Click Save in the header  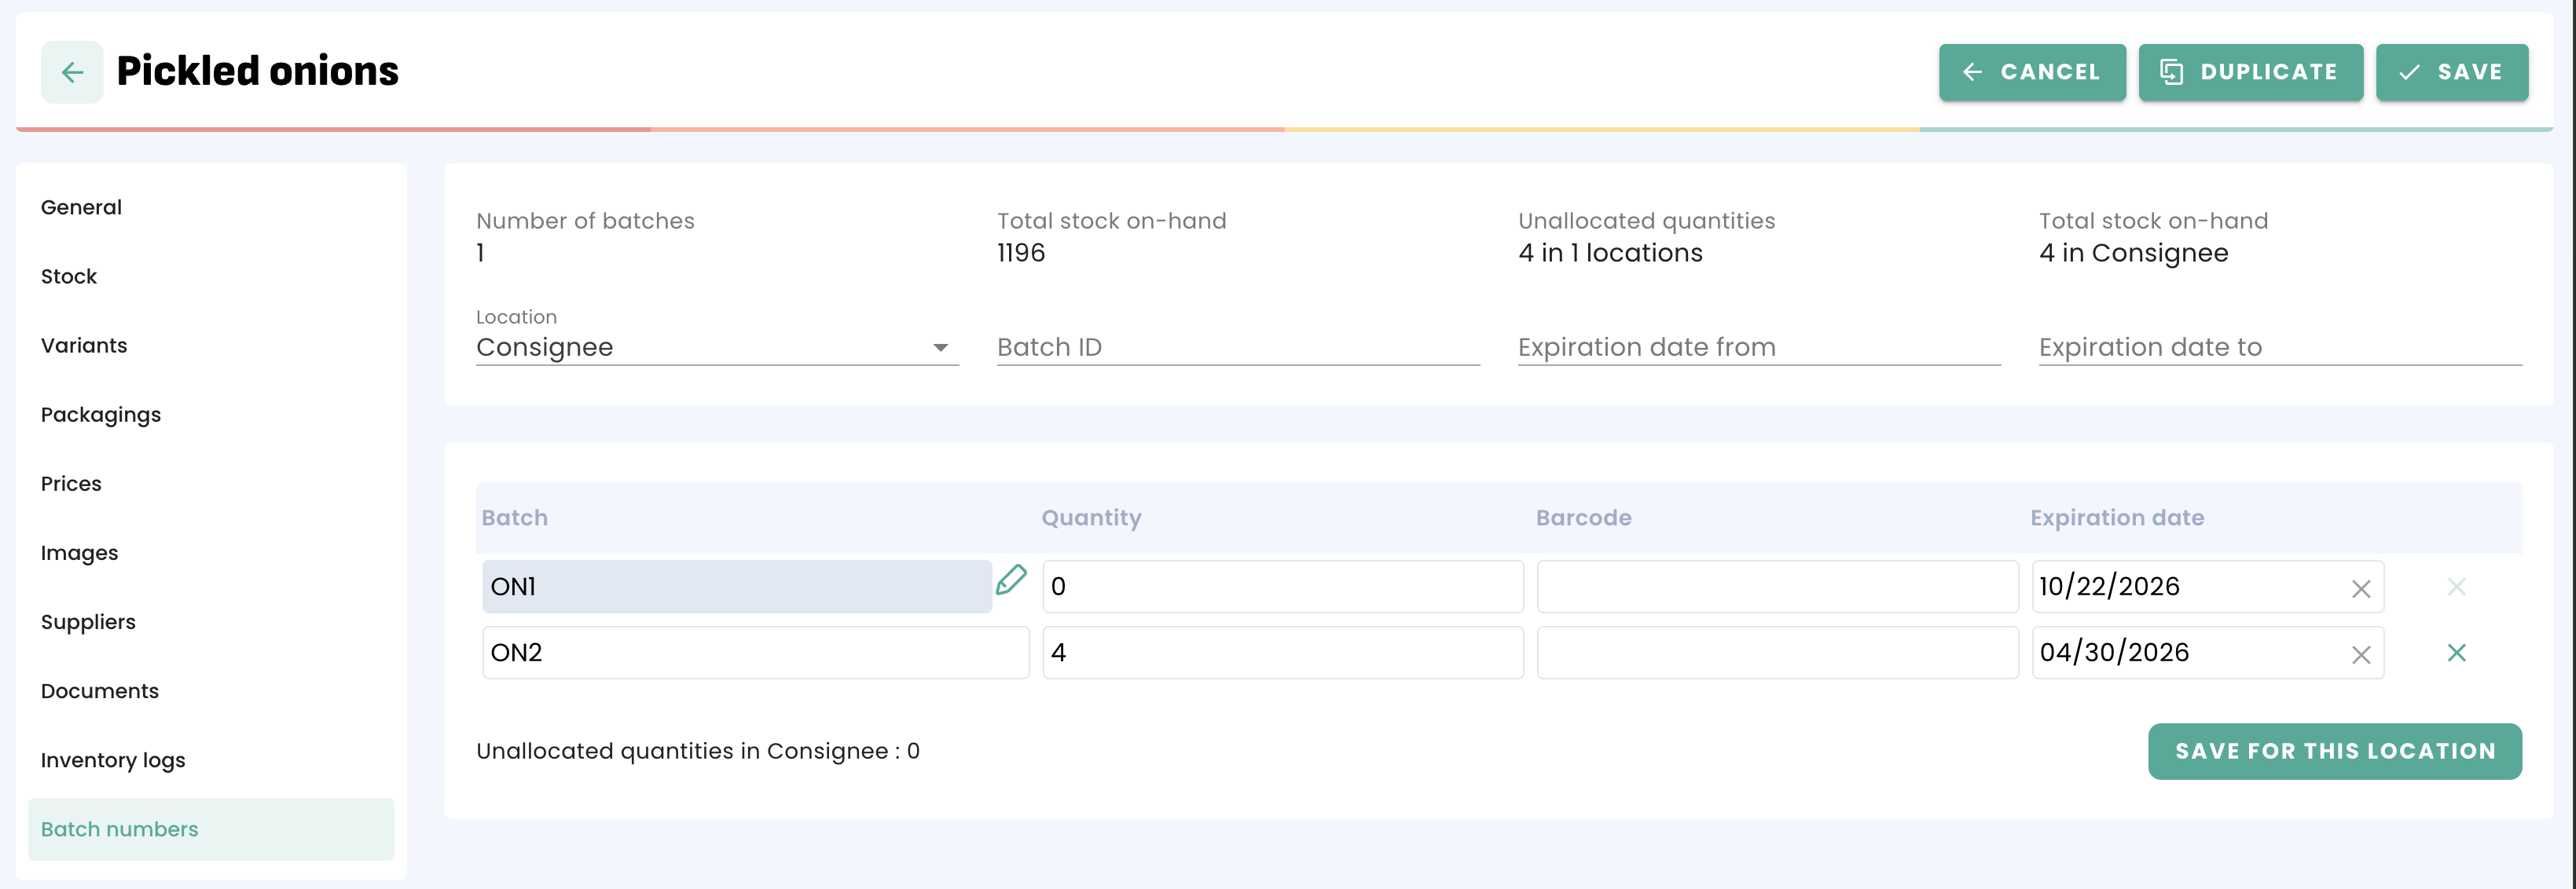2451,72
